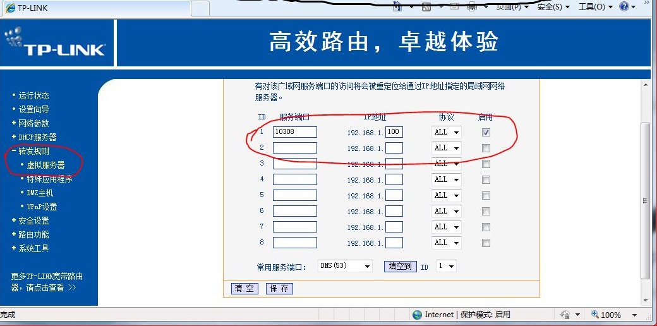Toggle the 启用 checkbox for ID 2
Image resolution: width=657 pixels, height=326 pixels.
[486, 148]
